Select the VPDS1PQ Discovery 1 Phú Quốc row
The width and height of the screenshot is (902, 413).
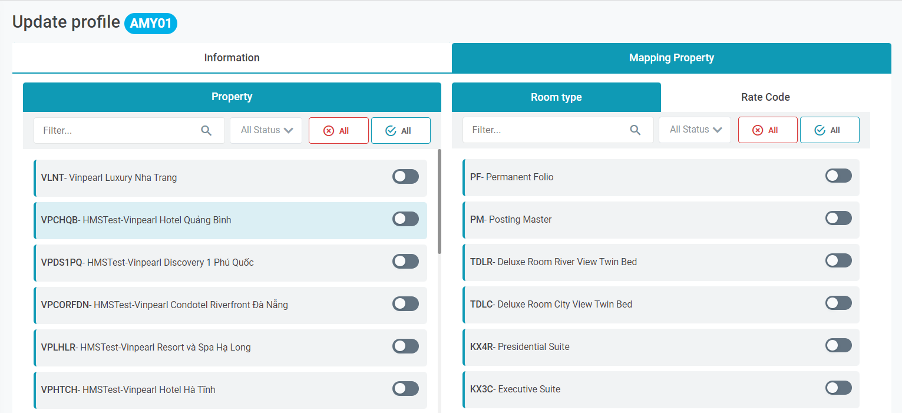tap(206, 263)
